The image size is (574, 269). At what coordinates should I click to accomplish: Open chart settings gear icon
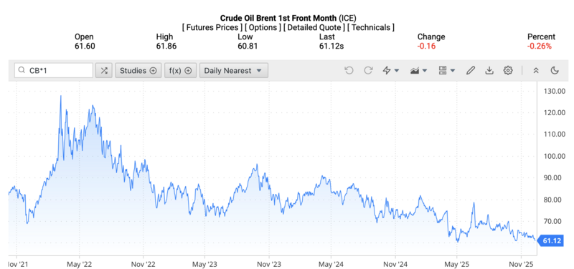(x=508, y=70)
